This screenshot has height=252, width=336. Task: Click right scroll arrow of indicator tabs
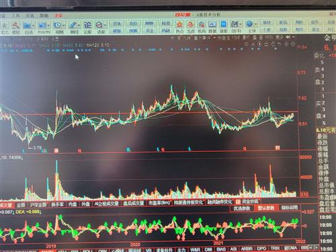(x=317, y=247)
